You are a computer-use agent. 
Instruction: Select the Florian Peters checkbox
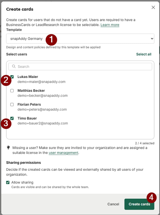pos(12,105)
